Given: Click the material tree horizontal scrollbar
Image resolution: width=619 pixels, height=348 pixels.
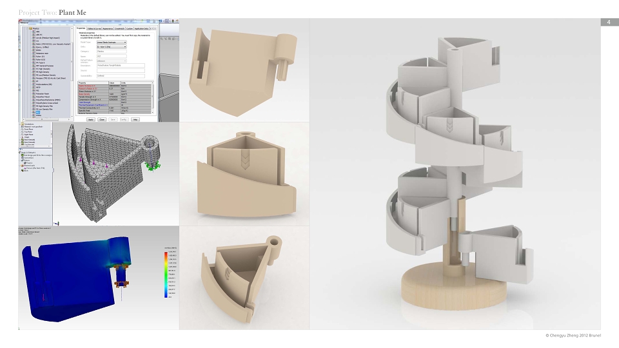Looking at the screenshot, I should pyautogui.click(x=46, y=119).
